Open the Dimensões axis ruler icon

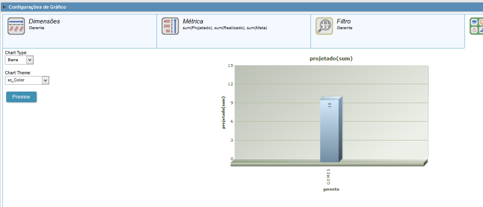tap(16, 26)
